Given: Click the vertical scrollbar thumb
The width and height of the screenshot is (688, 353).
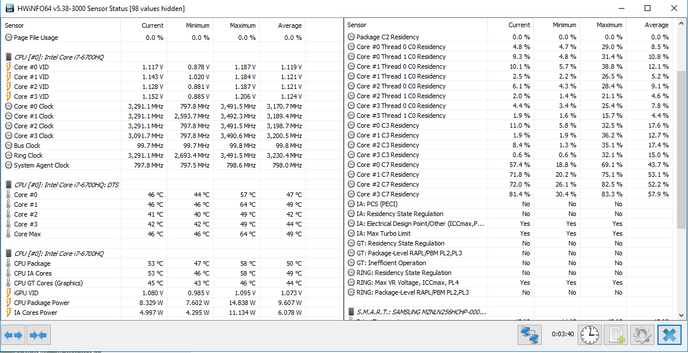Looking at the screenshot, I should coord(682,150).
